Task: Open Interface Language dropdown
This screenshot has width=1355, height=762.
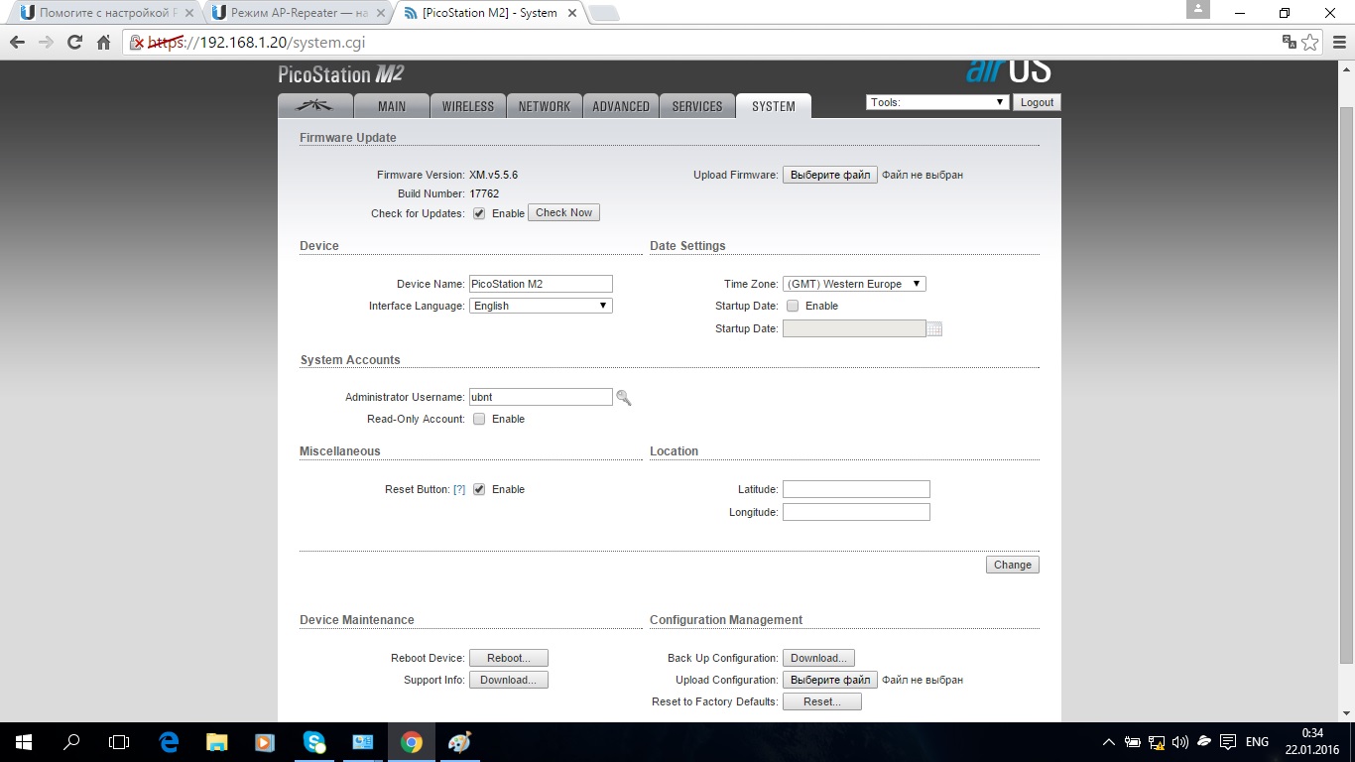Action: [x=541, y=306]
